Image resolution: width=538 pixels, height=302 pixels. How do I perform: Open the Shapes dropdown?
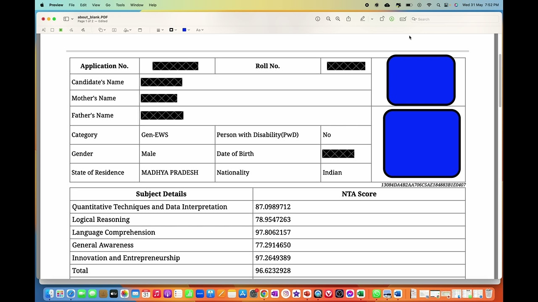point(101,30)
